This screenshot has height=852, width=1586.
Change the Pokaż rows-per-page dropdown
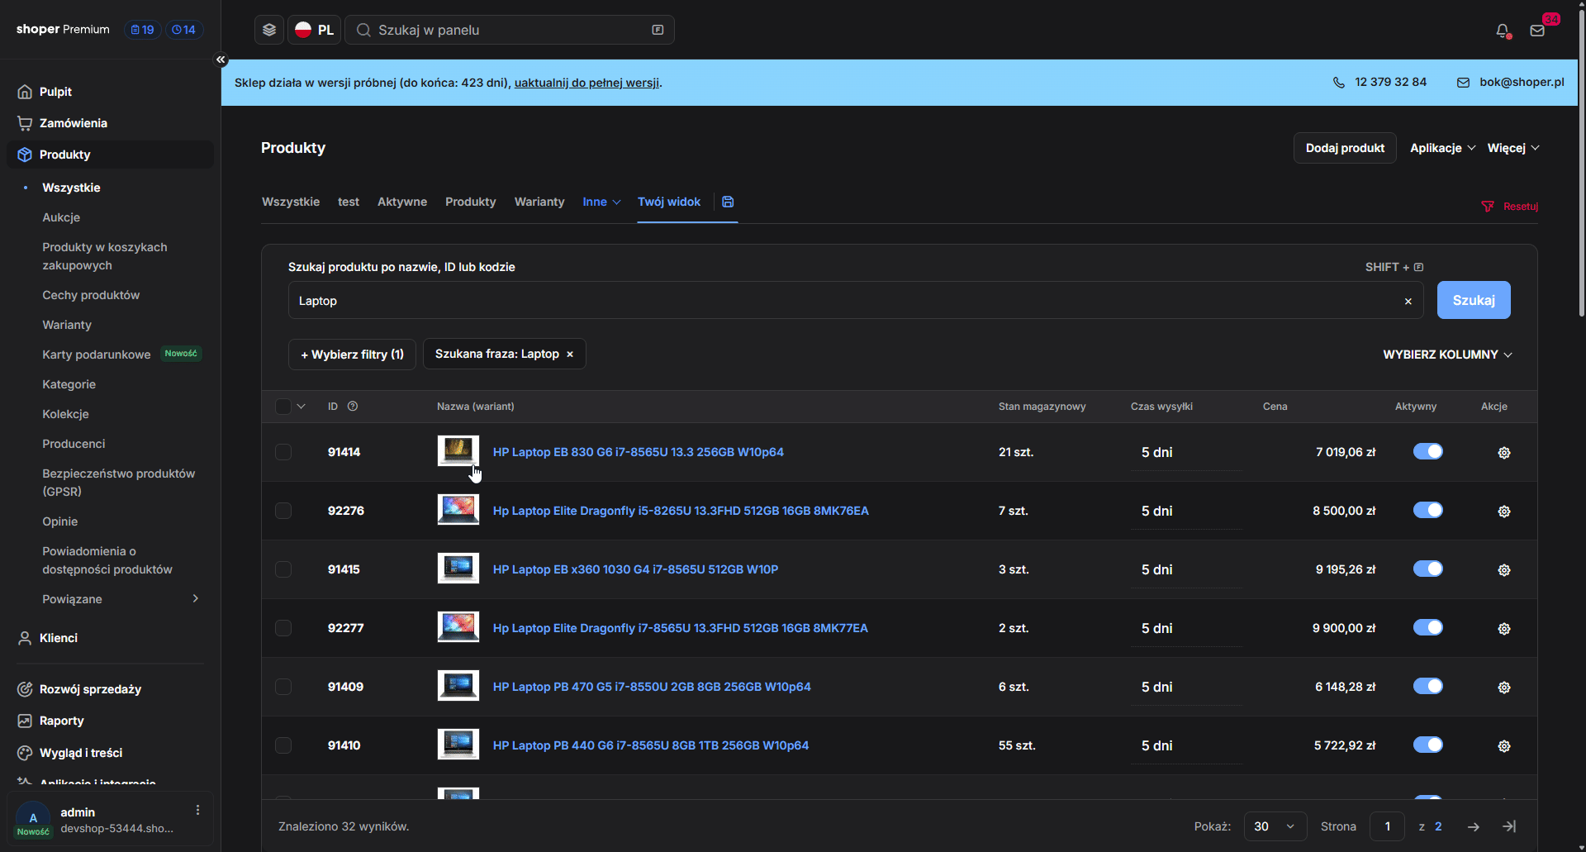pyautogui.click(x=1275, y=826)
